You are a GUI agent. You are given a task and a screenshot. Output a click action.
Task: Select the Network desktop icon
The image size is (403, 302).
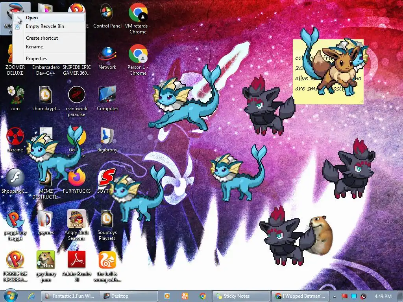[107, 59]
